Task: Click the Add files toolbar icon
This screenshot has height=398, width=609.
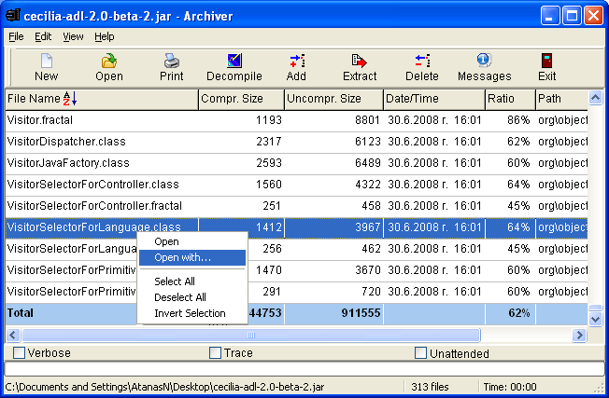Action: [x=297, y=61]
